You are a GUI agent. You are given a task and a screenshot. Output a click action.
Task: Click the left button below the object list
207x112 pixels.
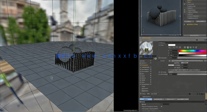coord(189,21)
